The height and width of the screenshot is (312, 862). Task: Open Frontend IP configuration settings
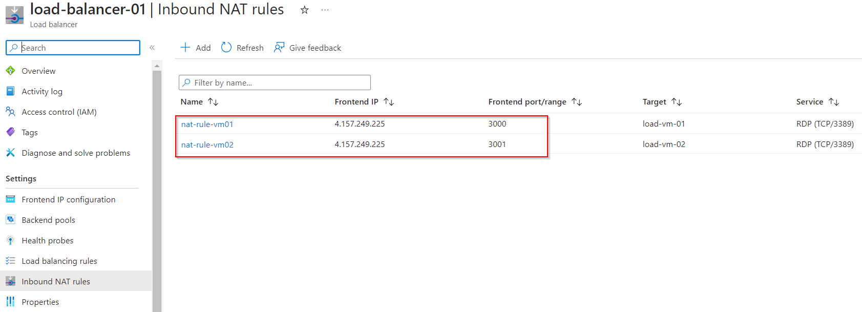coord(69,199)
